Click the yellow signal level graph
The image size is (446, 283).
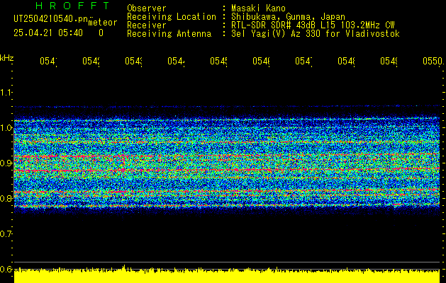point(227,275)
